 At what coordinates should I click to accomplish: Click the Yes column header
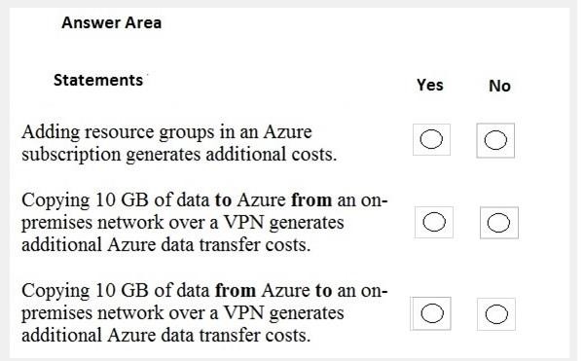430,85
